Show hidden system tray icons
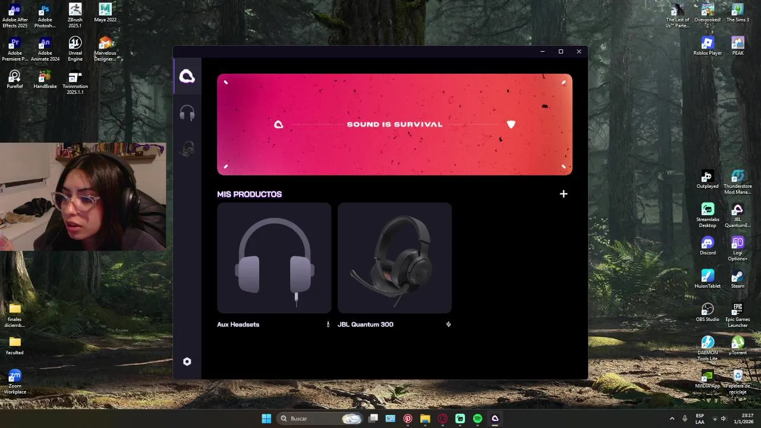The image size is (761, 428). pos(672,418)
